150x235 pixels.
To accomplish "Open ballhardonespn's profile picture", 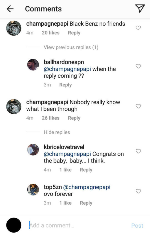I will (33, 64).
